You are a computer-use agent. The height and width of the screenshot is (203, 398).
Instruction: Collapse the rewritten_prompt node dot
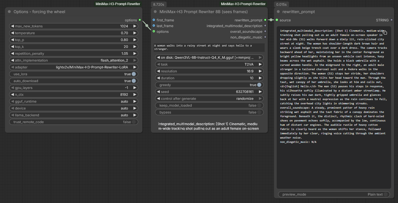[x=278, y=12]
